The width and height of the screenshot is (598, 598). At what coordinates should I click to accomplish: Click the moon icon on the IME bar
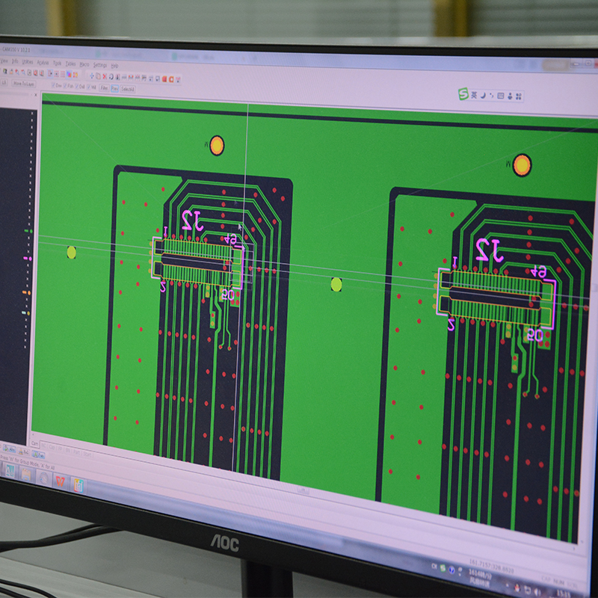(483, 95)
